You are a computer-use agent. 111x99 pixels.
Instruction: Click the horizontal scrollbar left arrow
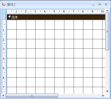pyautogui.click(x=3, y=95)
